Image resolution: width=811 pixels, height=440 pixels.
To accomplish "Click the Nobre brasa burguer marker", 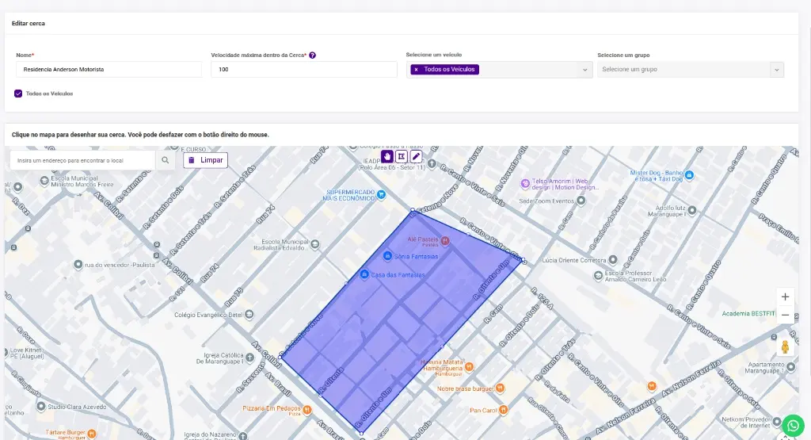I will click(x=501, y=388).
